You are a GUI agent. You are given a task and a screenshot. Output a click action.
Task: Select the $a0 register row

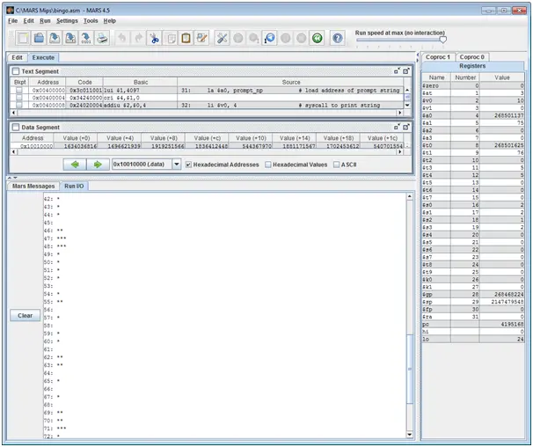point(472,115)
